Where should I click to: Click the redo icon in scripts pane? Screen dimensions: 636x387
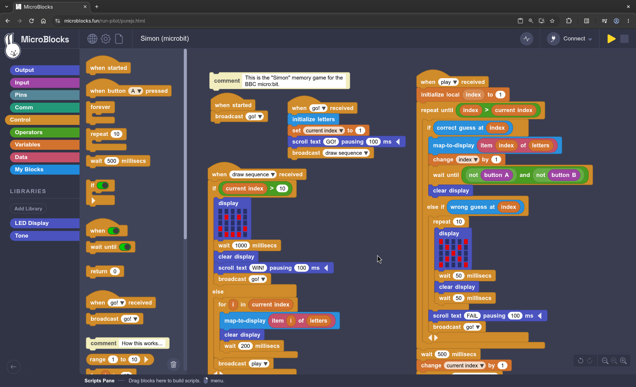coord(590,361)
